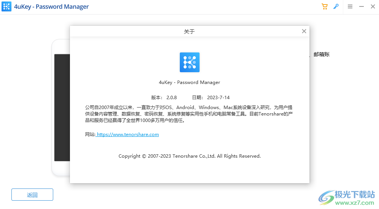
Task: Click the 关于 dialog title
Action: click(x=189, y=32)
